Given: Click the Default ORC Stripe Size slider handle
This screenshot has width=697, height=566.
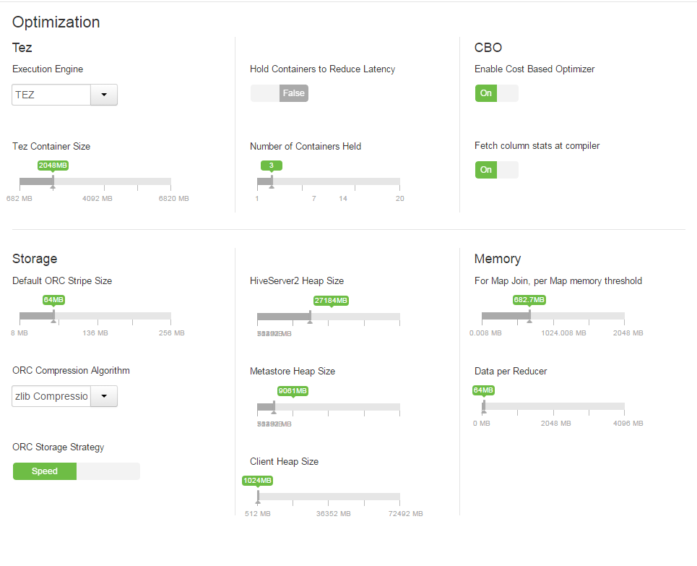Looking at the screenshot, I should tap(53, 316).
